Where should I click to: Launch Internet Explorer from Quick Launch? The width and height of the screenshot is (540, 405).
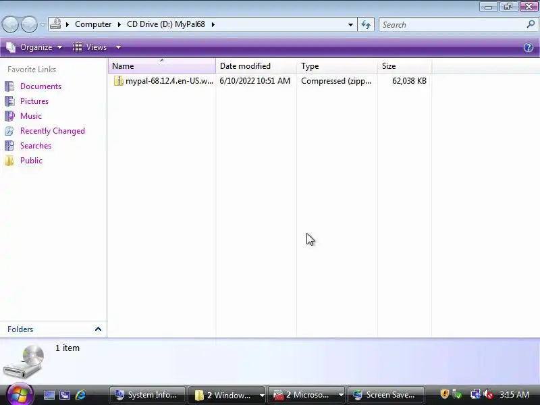[x=80, y=395]
